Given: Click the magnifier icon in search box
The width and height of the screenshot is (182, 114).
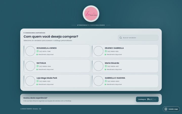Looking at the screenshot, I should 121,38.
